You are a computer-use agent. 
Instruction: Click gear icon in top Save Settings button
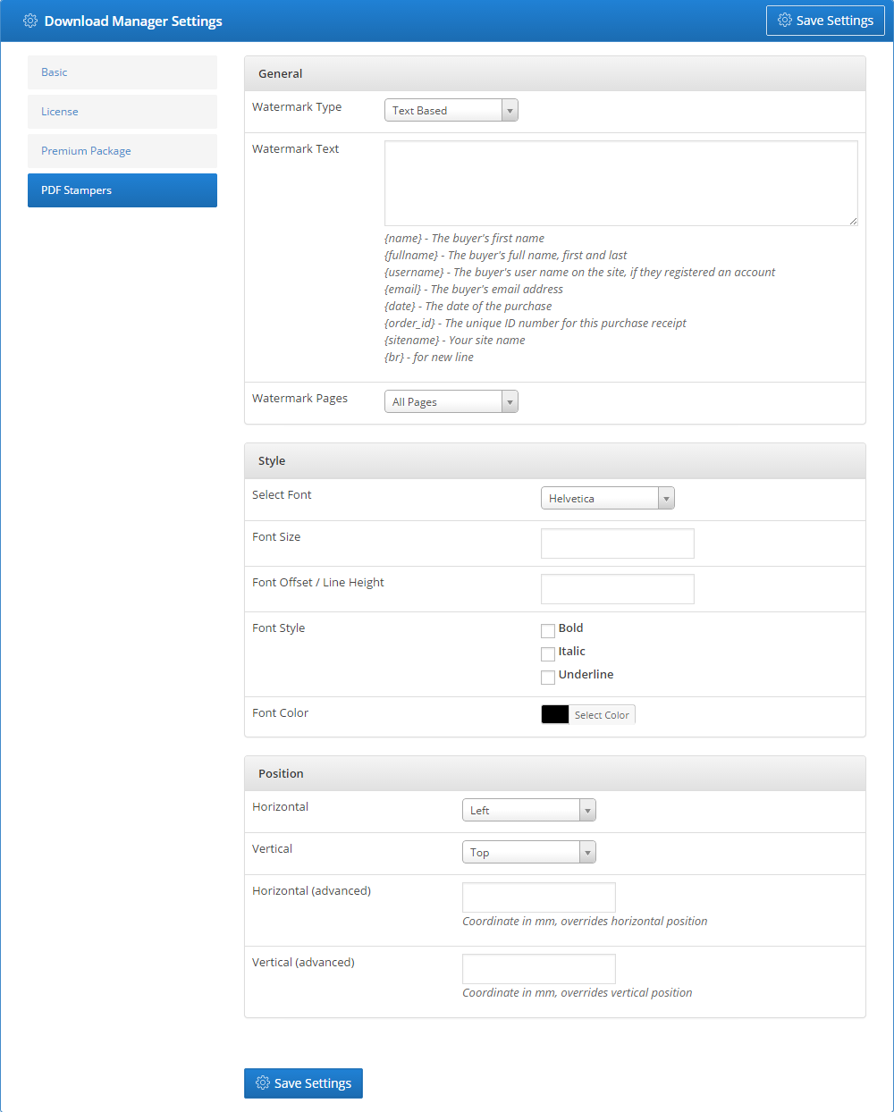pyautogui.click(x=785, y=20)
